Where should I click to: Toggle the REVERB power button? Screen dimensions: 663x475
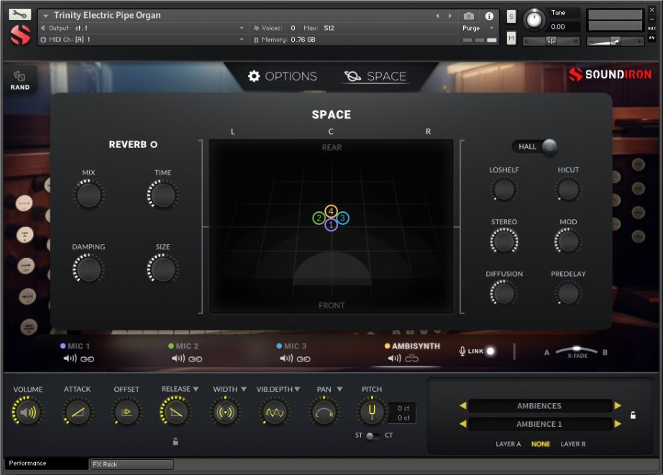(154, 144)
